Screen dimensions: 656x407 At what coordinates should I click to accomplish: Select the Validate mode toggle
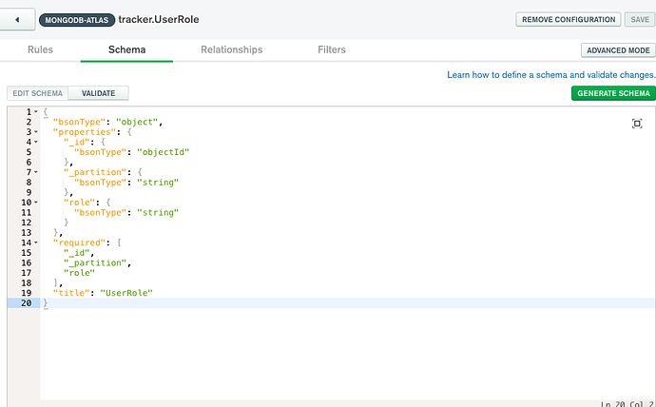pos(98,93)
